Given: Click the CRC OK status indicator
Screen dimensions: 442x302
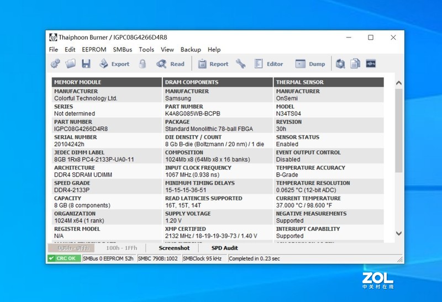Looking at the screenshot, I should [x=64, y=258].
